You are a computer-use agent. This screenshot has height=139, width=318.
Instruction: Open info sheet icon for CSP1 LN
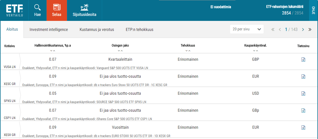pos(303,110)
